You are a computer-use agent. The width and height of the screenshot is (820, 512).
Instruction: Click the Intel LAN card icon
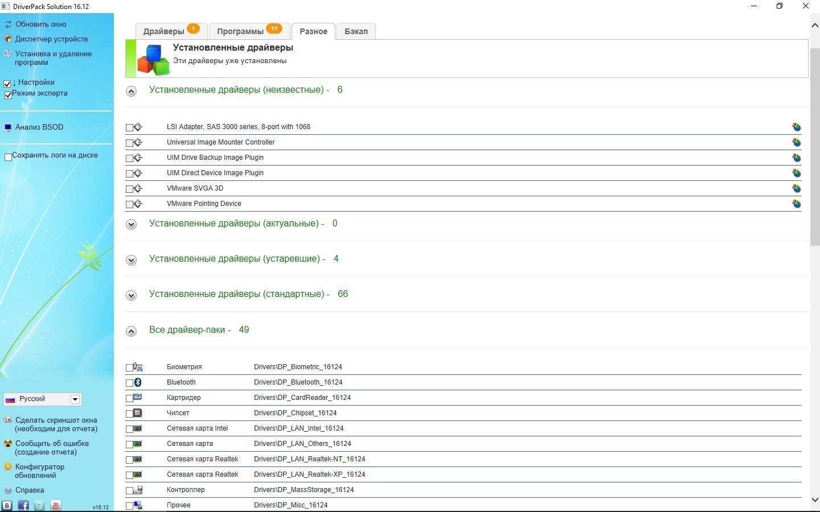tap(138, 428)
